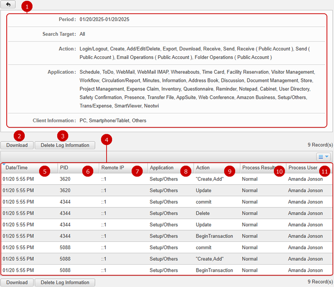This screenshot has height=287, width=334.
Task: Click the Period value 01/20/2025-01/20/2025
Action: tap(104, 20)
